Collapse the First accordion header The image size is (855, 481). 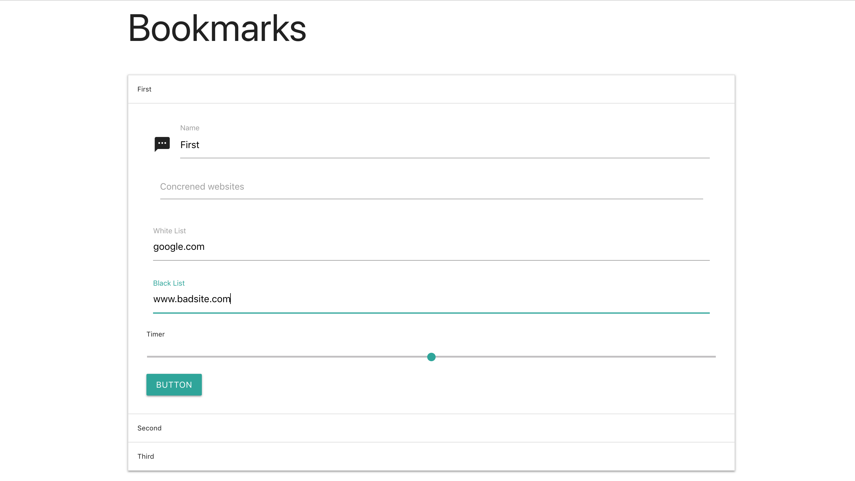144,89
